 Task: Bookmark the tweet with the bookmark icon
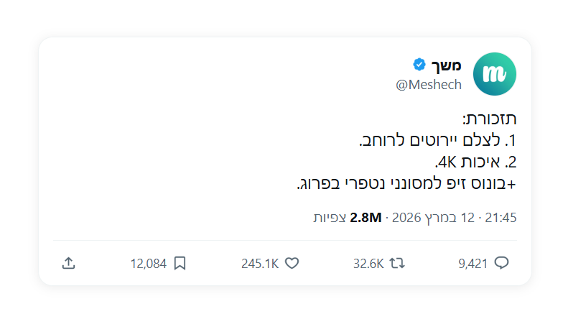pos(180,263)
